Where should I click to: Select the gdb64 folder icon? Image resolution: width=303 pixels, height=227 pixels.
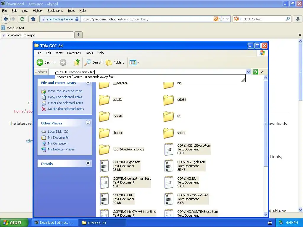point(169,100)
